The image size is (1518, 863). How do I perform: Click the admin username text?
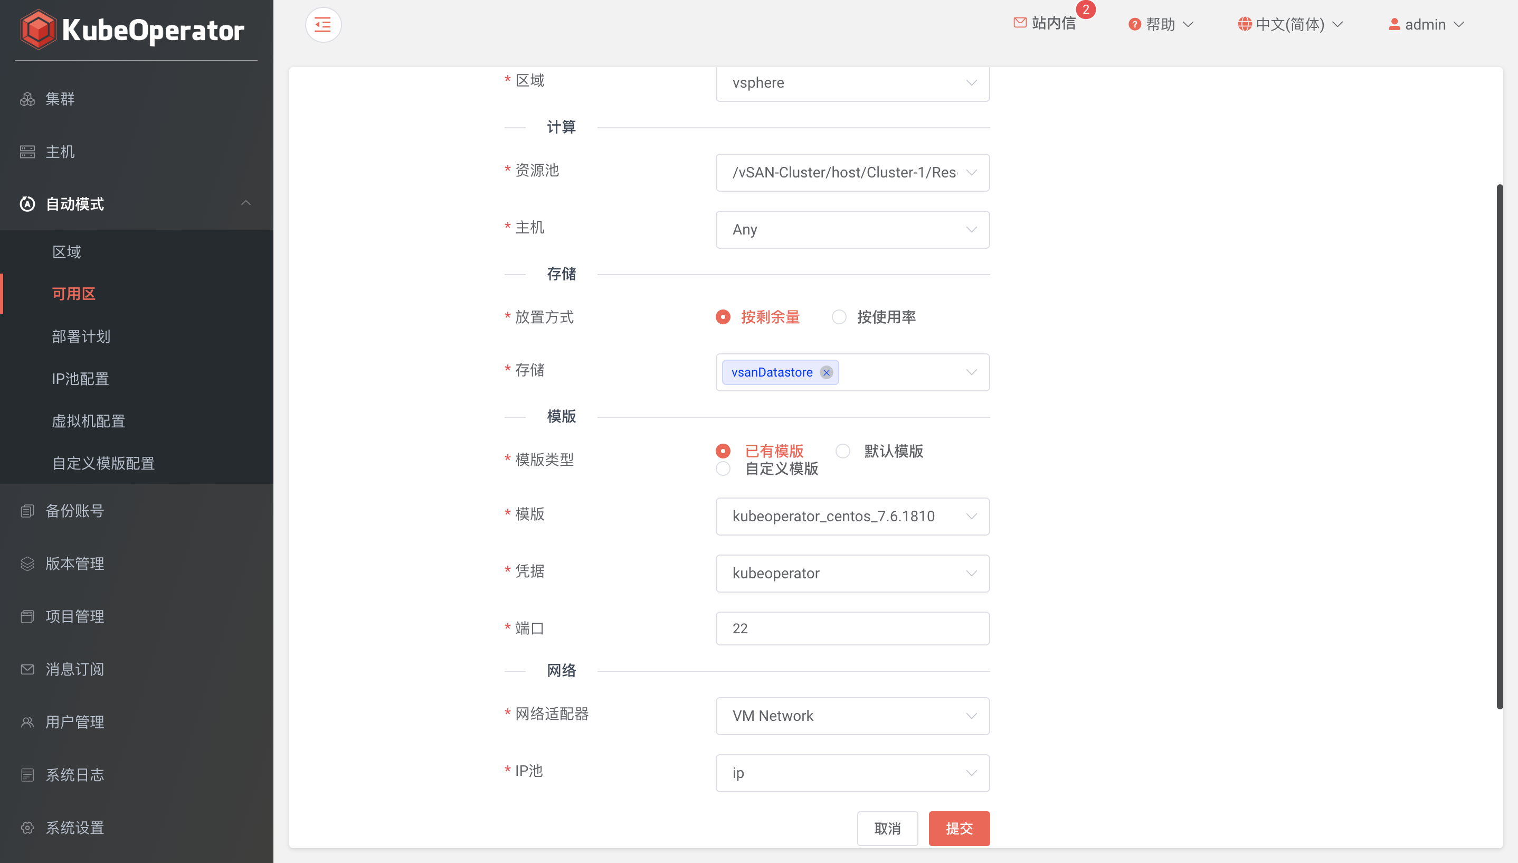click(x=1425, y=24)
